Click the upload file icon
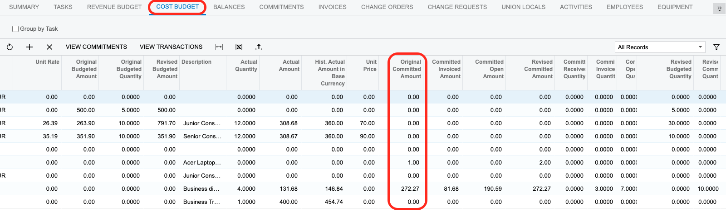The image size is (726, 212). [259, 47]
